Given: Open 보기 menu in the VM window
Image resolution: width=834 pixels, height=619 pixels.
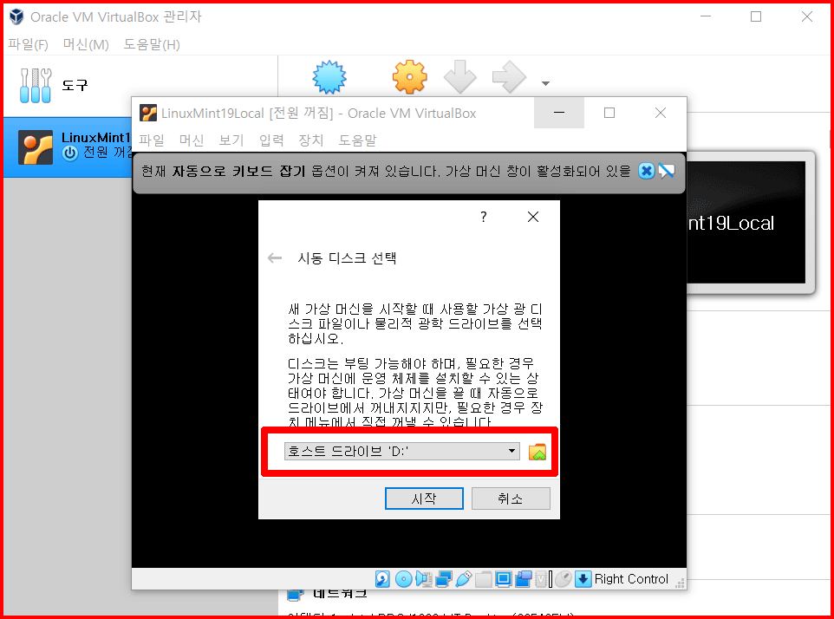Looking at the screenshot, I should (231, 140).
